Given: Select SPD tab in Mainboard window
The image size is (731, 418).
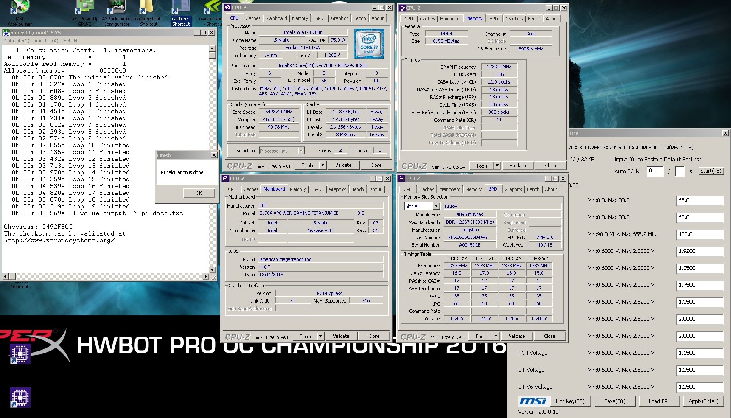Looking at the screenshot, I should tap(317, 189).
